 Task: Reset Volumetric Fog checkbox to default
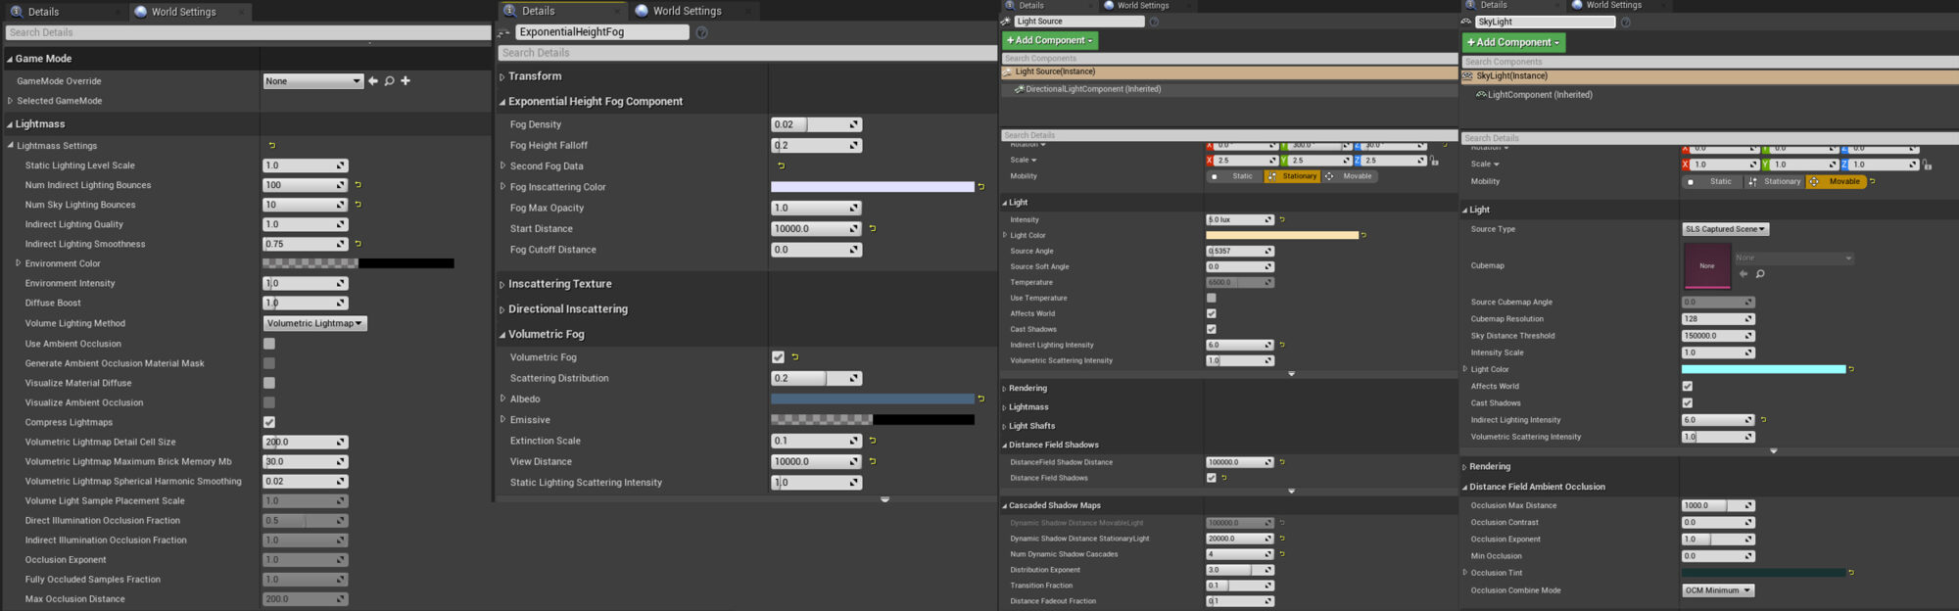[x=794, y=357]
